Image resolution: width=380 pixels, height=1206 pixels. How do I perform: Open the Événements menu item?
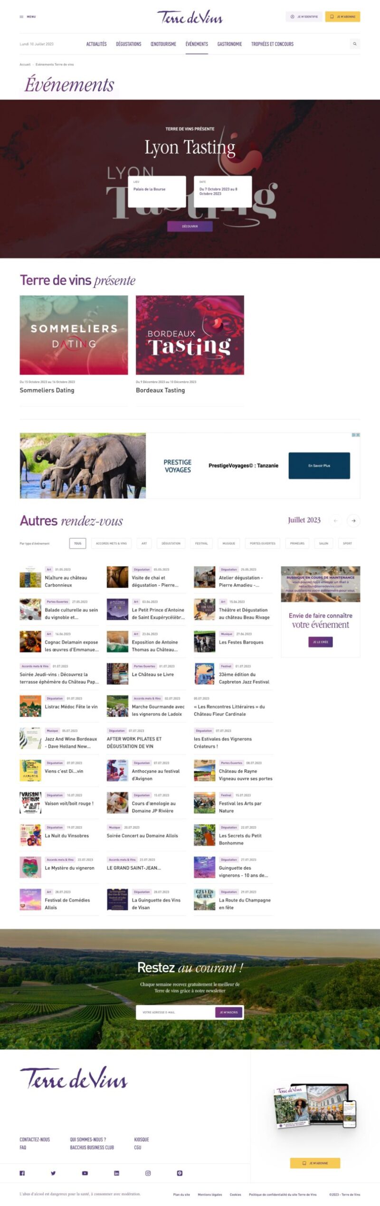(197, 44)
